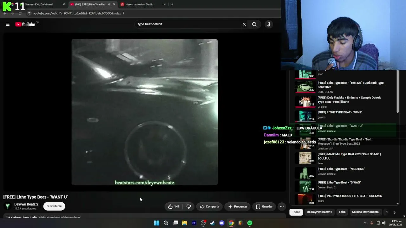
Task: Play Lithe Type Beat - "G WAG"
Action: pyautogui.click(x=346, y=186)
